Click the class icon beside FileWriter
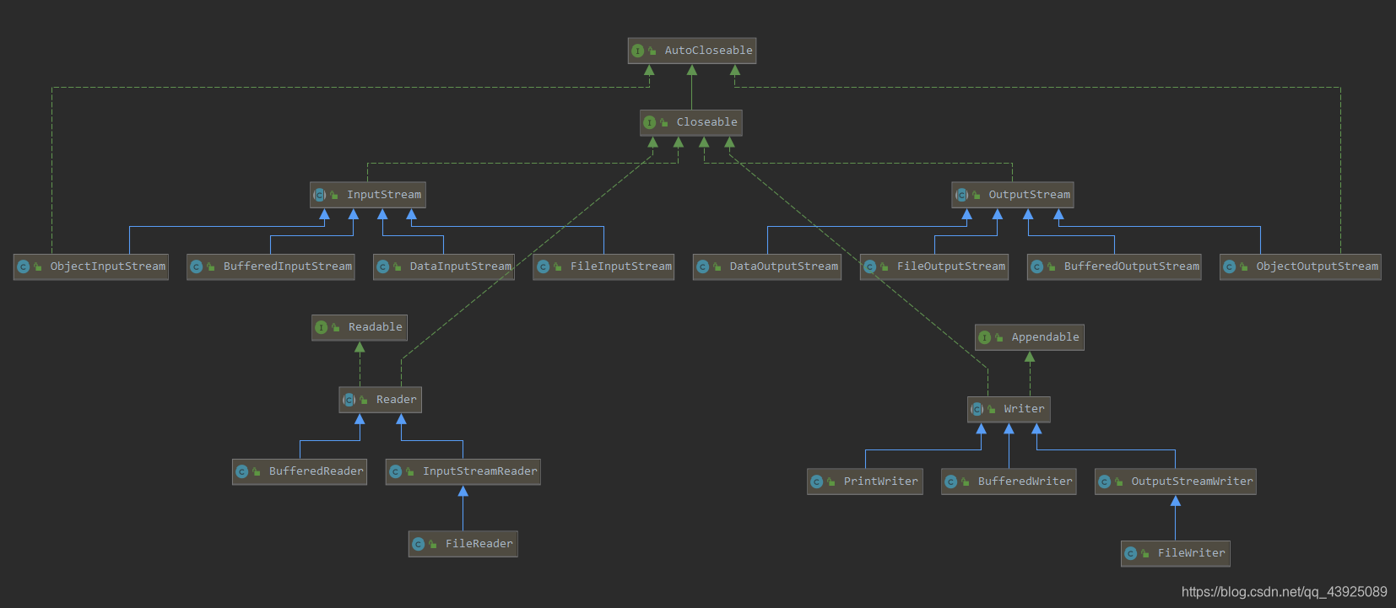Image resolution: width=1396 pixels, height=608 pixels. (x=1131, y=553)
